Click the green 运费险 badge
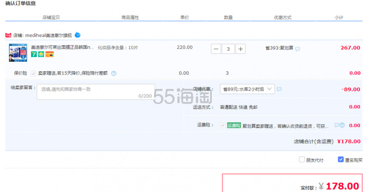Image resolution: width=365 pixels, height=192 pixels. point(234,126)
